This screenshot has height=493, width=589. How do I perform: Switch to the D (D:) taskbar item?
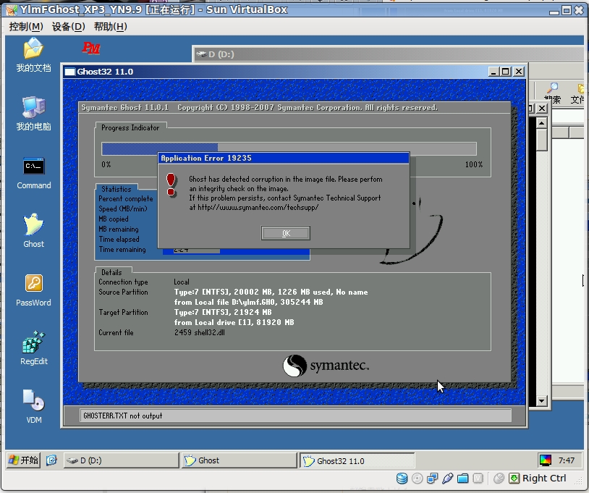click(121, 460)
